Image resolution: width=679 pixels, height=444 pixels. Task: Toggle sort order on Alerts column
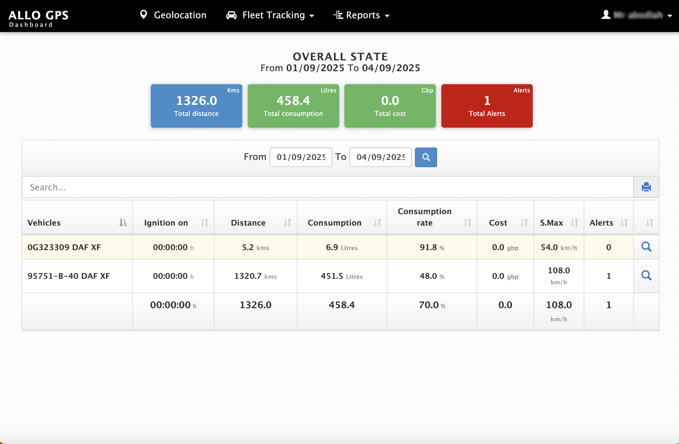(x=624, y=223)
